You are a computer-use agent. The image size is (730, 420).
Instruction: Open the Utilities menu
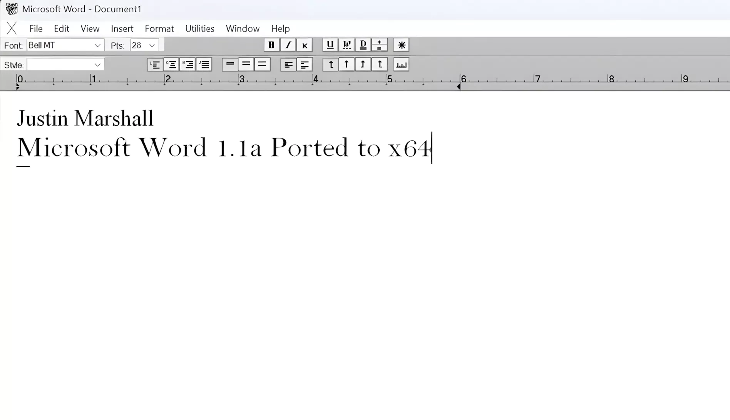pos(200,28)
